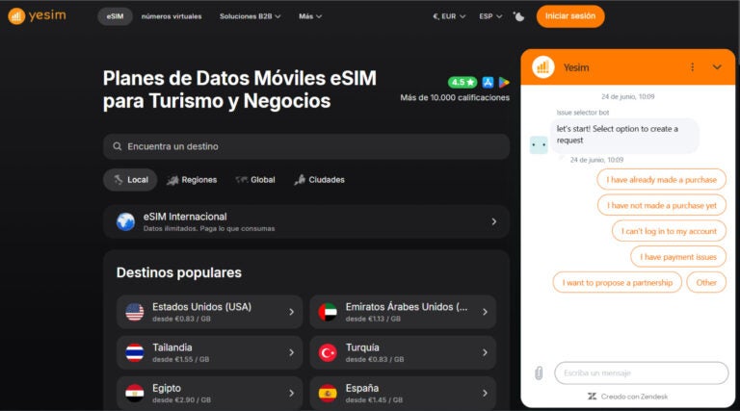Switch to the Ciudades tab
Screen dimensions: 740x411
click(x=320, y=180)
